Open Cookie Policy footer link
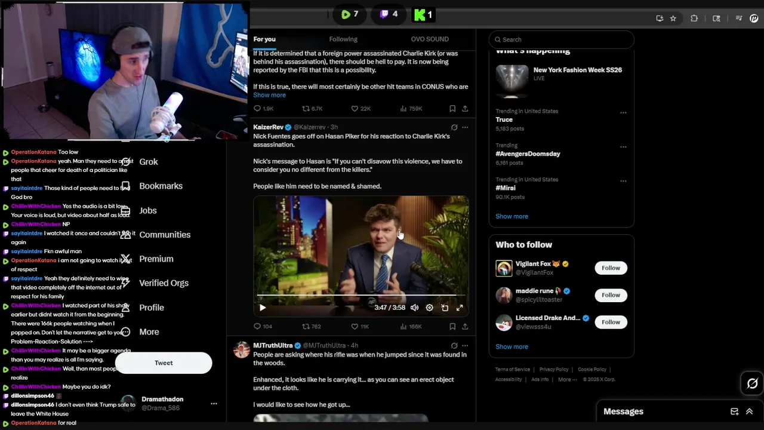 592,370
